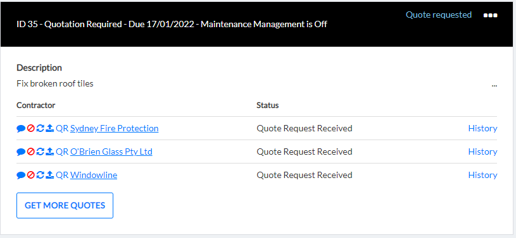Click the refresh icon for O'Brien Glass row
This screenshot has height=238, width=516.
click(x=40, y=152)
